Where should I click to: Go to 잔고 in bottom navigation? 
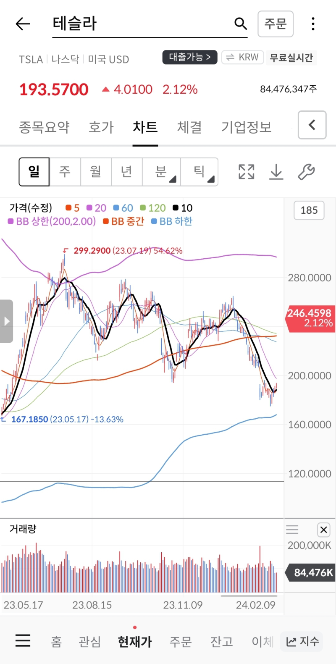click(221, 641)
